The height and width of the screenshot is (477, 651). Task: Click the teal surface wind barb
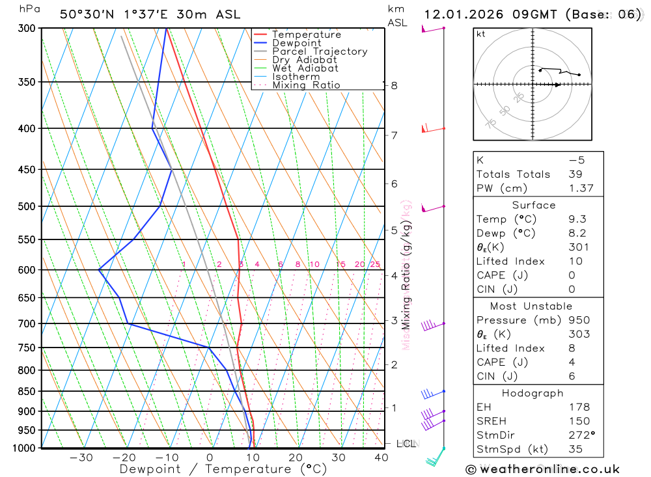pyautogui.click(x=436, y=457)
